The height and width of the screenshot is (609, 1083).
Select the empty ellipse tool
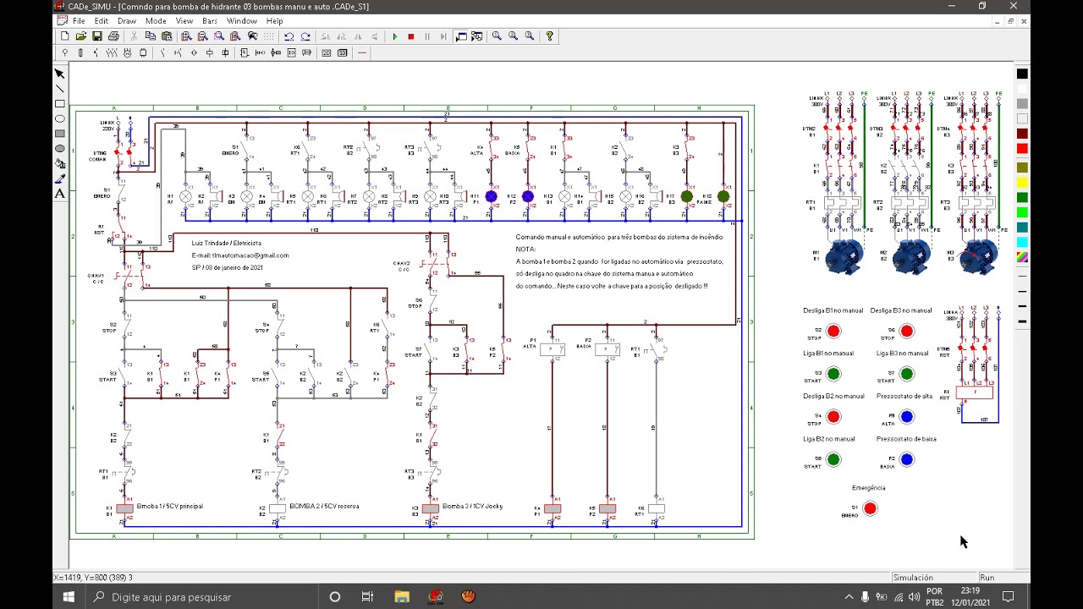tap(59, 119)
